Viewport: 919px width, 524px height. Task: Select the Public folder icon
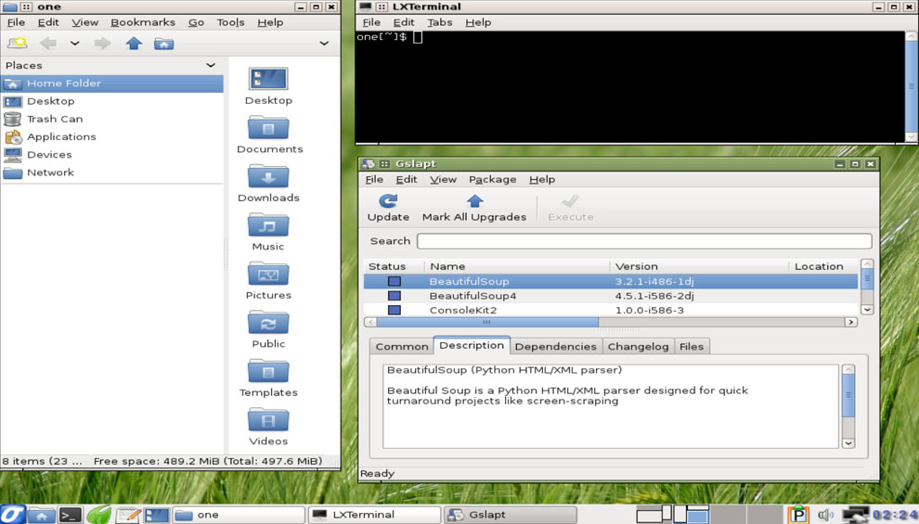(x=268, y=322)
